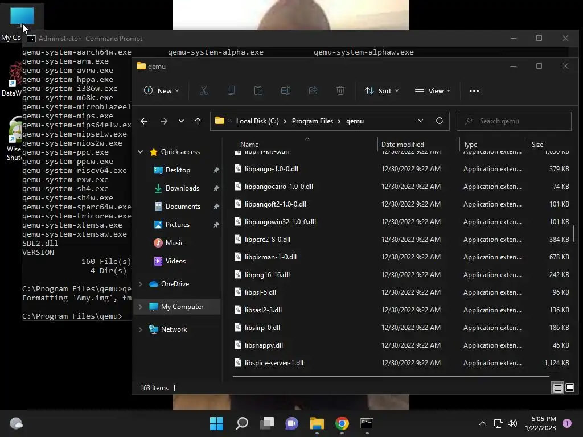Open Music in navigation pane
Screen dimensions: 583x437
click(174, 242)
